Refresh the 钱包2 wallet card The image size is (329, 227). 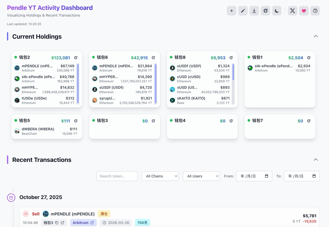[x=76, y=58]
